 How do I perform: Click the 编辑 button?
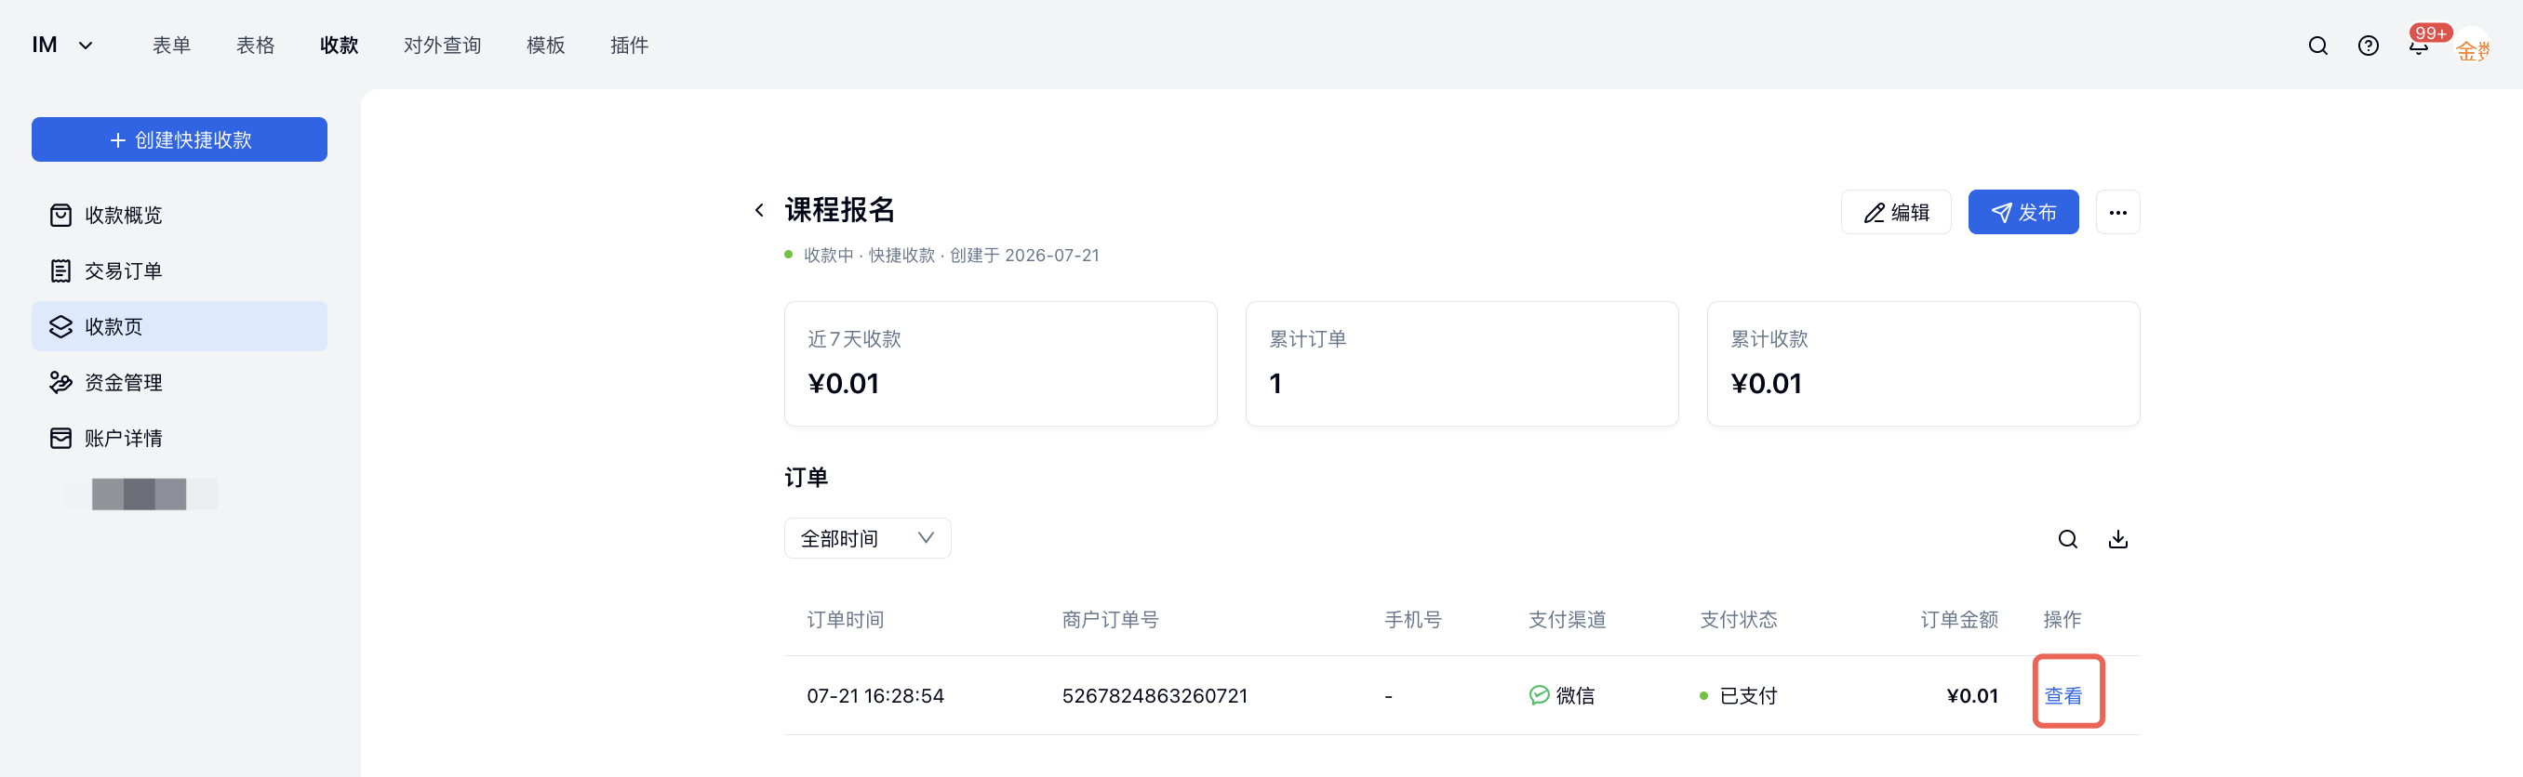tap(1896, 212)
